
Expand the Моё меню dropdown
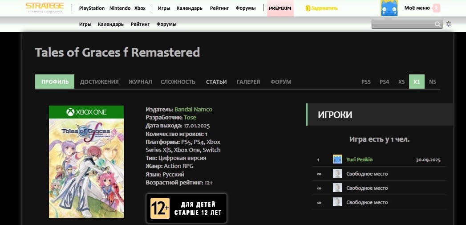[x=417, y=8]
